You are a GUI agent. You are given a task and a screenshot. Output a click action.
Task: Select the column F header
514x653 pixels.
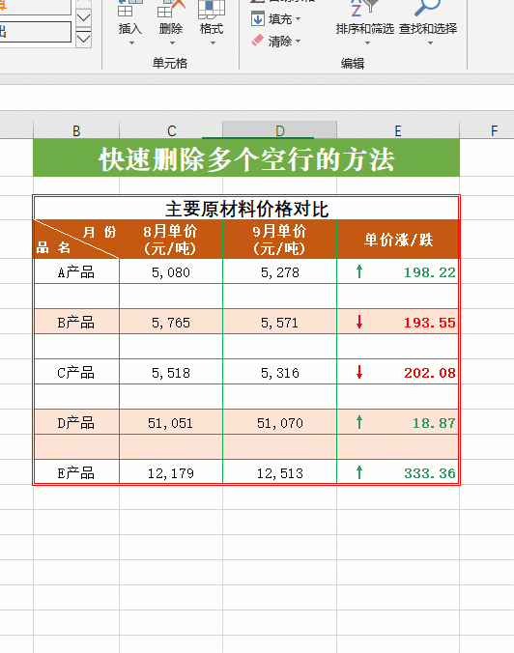[x=494, y=130]
